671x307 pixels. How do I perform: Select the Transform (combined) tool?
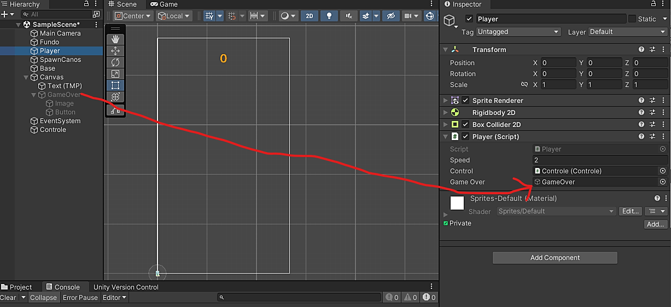tap(115, 97)
